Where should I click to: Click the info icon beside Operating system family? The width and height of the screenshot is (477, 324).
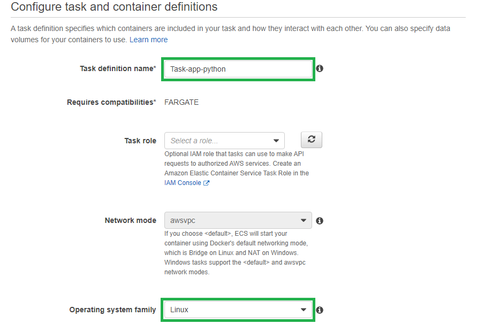pyautogui.click(x=320, y=310)
